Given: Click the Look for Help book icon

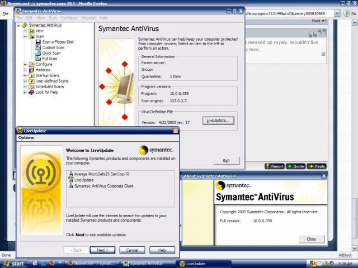Looking at the screenshot, I should coord(31,92).
